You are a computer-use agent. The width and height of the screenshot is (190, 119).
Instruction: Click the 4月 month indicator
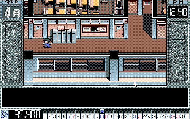tap(12, 12)
